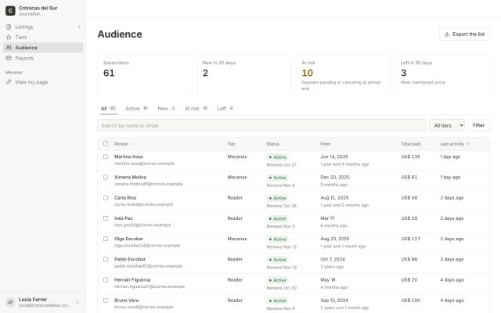Click Bruno Vera's US$ 100 total paid
This screenshot has width=501, height=313.
pos(411,300)
